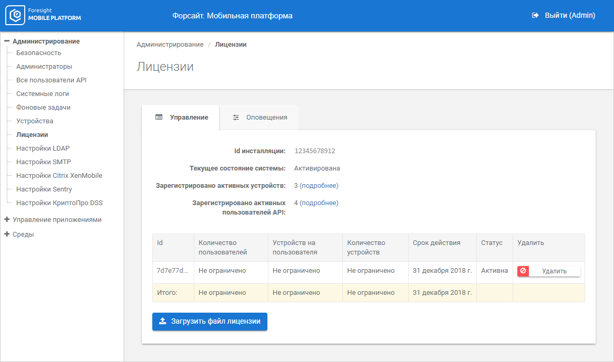Expand the Среды section

(7, 235)
